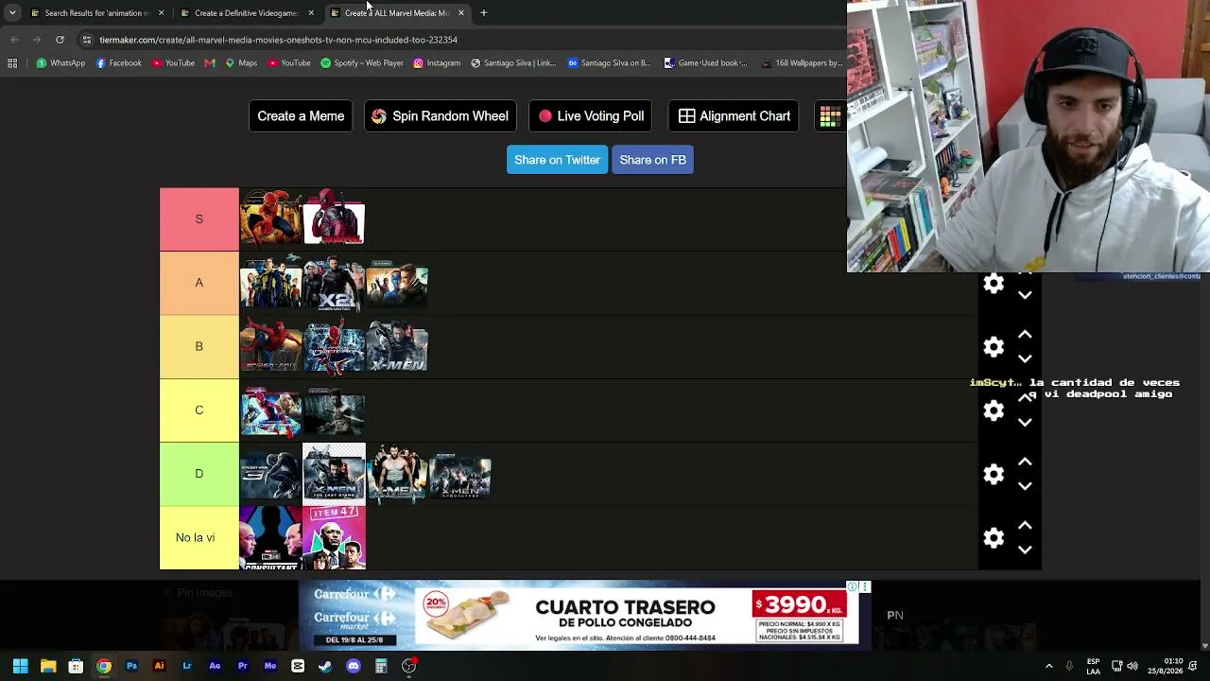Select the 'Create a ALL Marvel Media' tab

coord(396,13)
